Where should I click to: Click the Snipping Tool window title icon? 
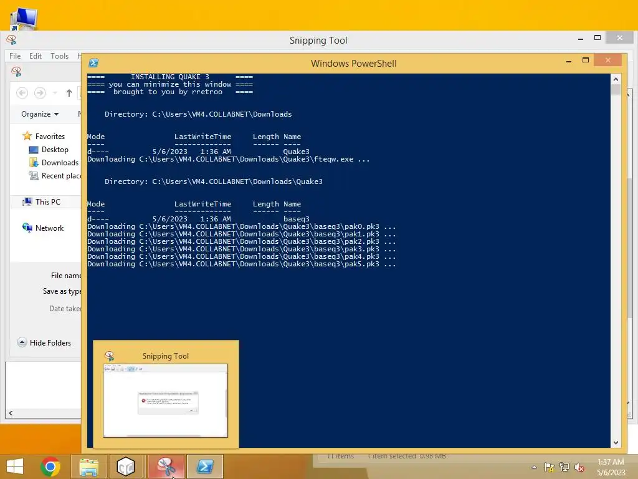11,39
